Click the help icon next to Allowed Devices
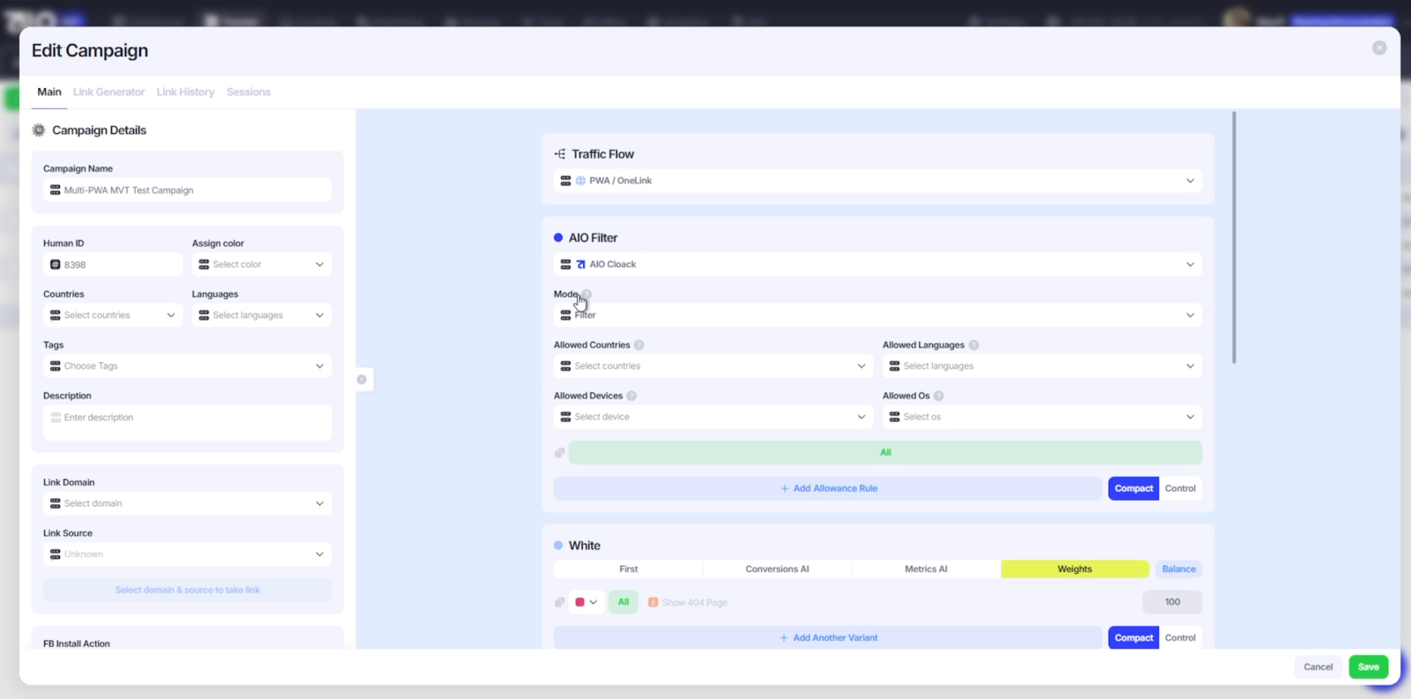The height and width of the screenshot is (699, 1411). click(631, 397)
